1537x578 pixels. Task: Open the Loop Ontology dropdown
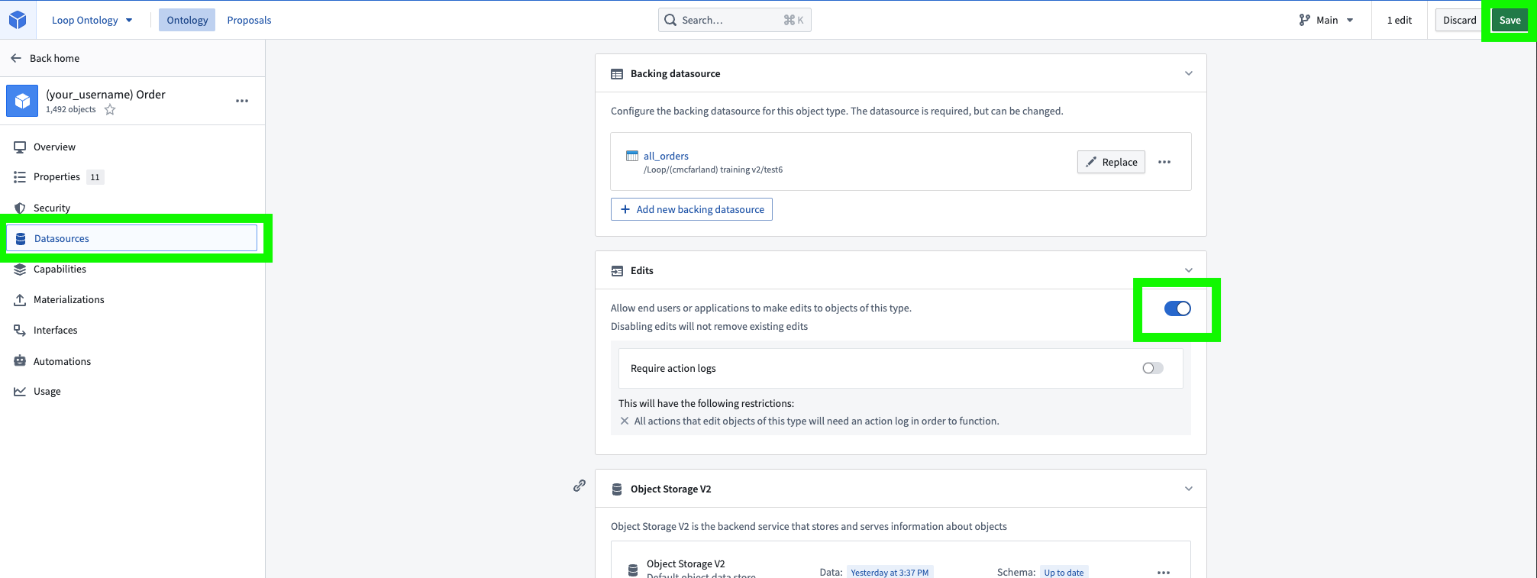92,20
